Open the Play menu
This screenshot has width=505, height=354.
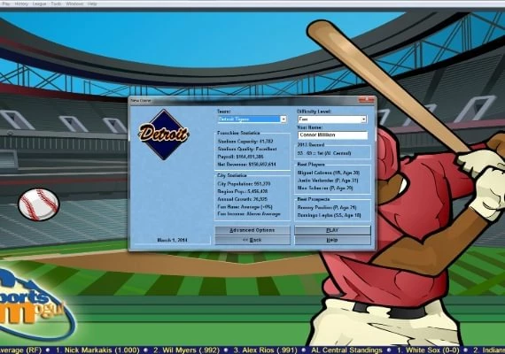[x=6, y=4]
